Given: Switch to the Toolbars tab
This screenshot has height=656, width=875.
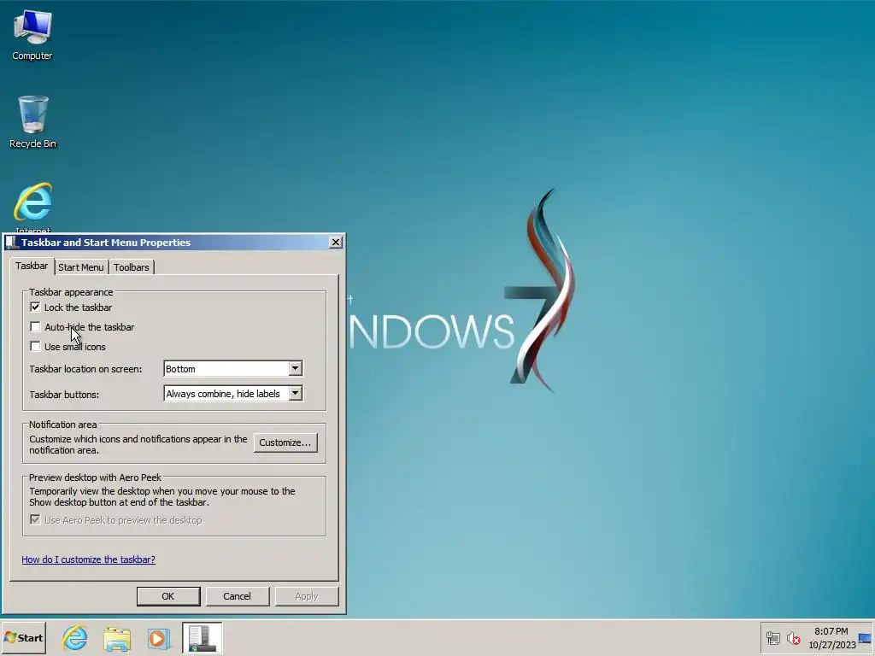Looking at the screenshot, I should [131, 267].
